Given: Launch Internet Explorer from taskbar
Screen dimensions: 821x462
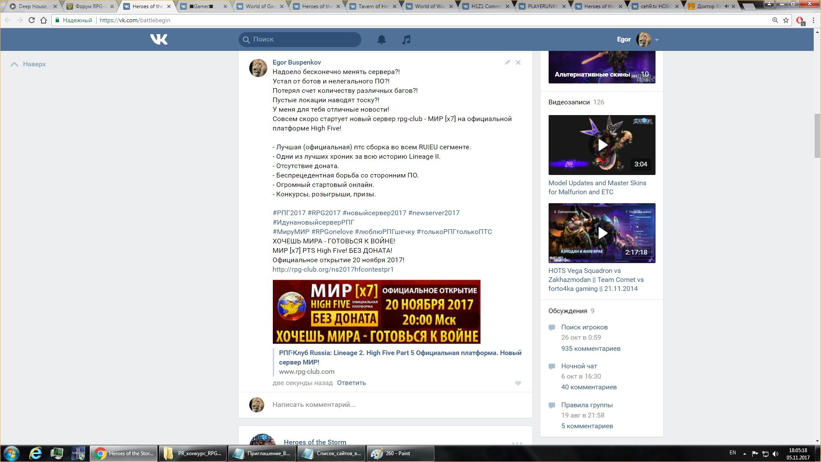Looking at the screenshot, I should tap(35, 453).
